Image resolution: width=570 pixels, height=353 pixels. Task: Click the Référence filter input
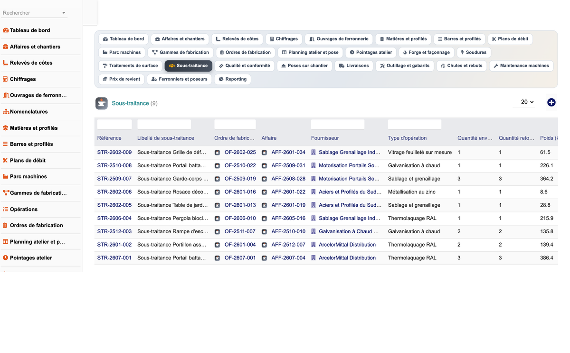point(114,124)
